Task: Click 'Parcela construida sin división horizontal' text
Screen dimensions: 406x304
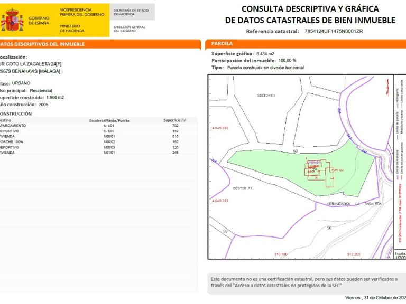Action: (x=266, y=68)
